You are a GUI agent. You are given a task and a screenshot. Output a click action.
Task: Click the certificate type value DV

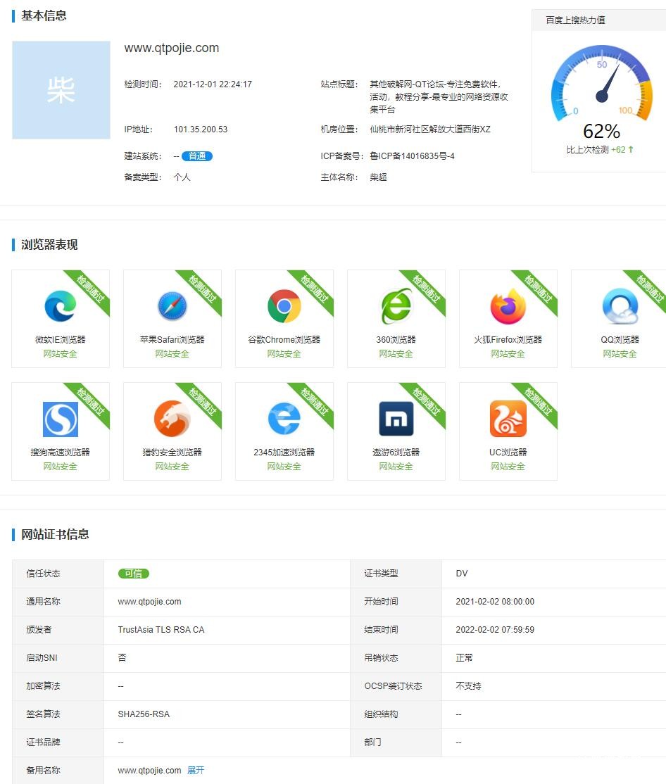click(462, 574)
